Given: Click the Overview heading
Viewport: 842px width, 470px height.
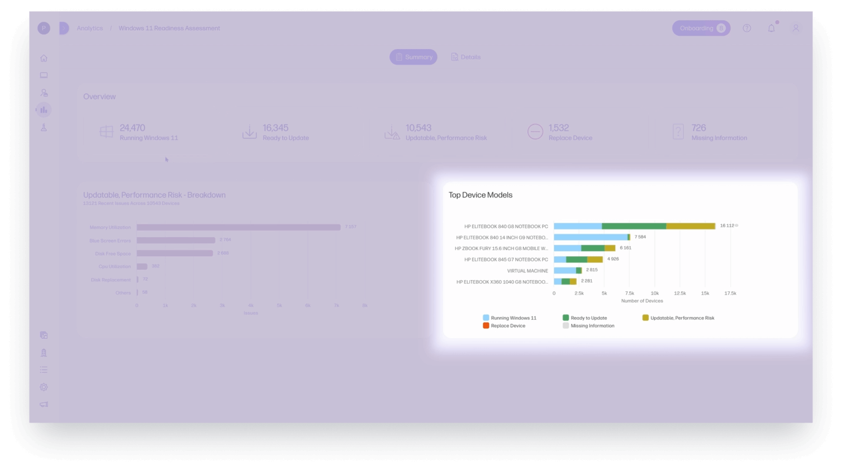Looking at the screenshot, I should coord(99,97).
